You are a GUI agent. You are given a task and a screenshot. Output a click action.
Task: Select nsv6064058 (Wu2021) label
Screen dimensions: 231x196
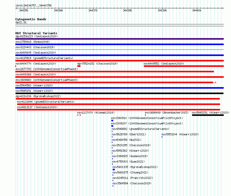(x=126, y=140)
